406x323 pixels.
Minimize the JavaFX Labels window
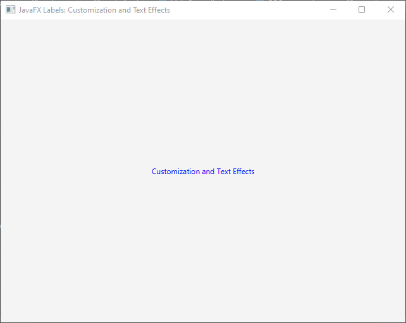[x=333, y=10]
